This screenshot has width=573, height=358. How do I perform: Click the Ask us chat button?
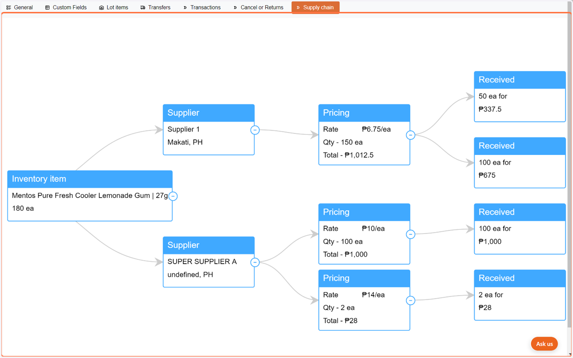[544, 344]
